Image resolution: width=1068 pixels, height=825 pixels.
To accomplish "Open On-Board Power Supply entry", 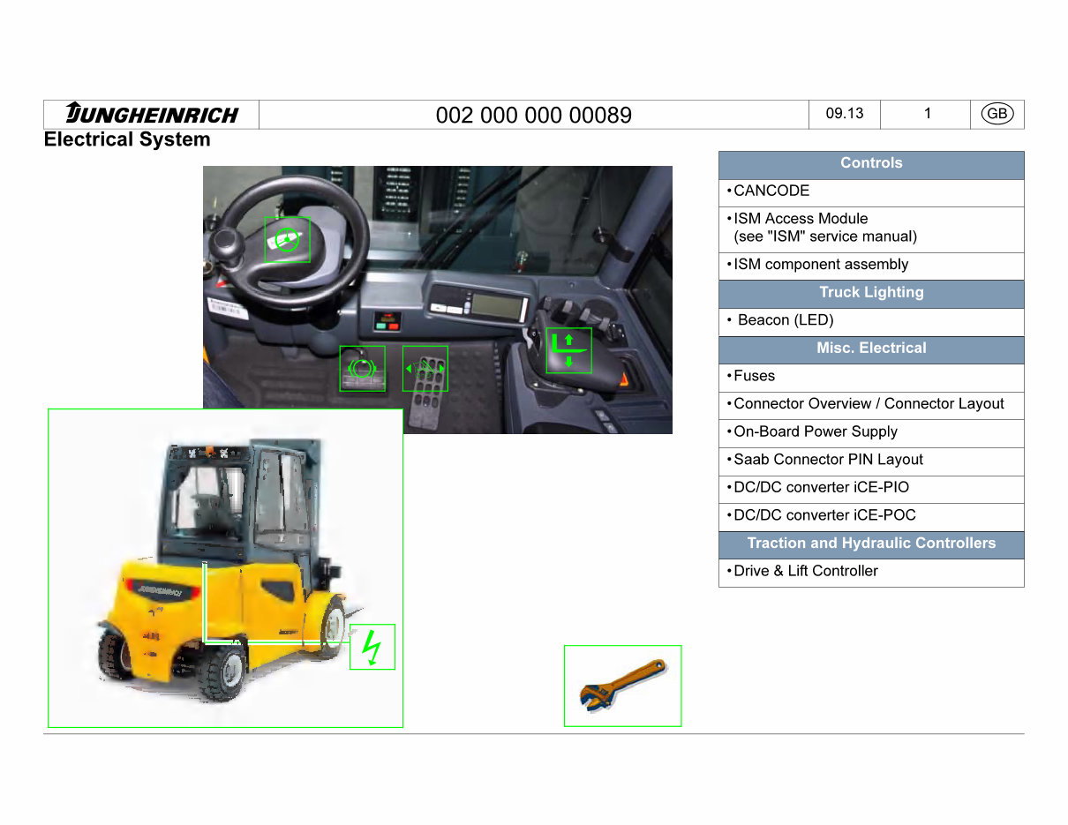I will (871, 433).
